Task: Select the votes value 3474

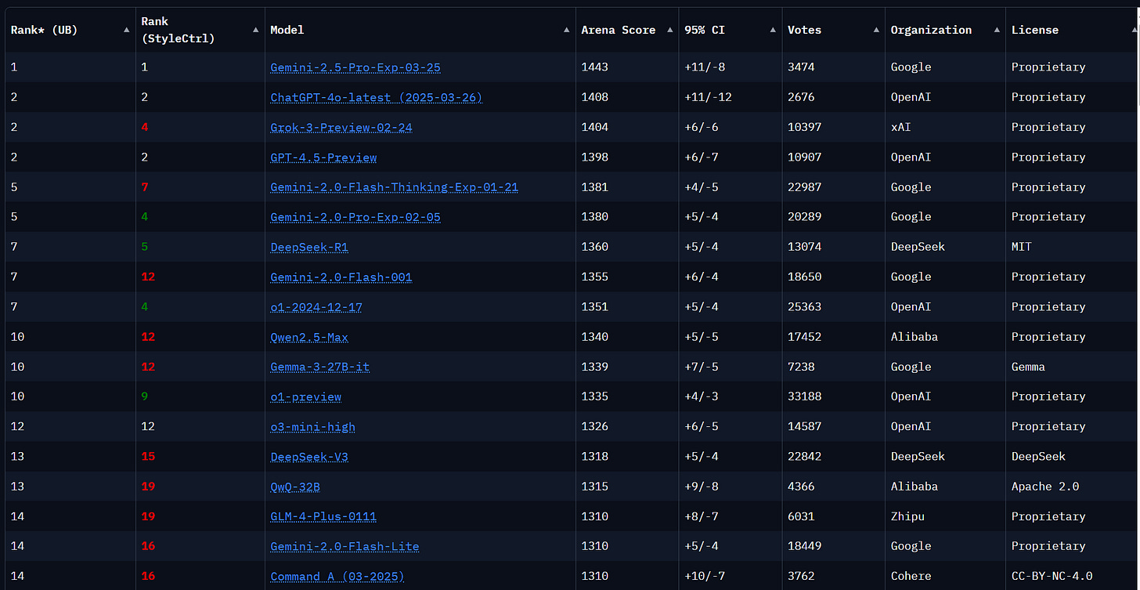Action: [801, 67]
